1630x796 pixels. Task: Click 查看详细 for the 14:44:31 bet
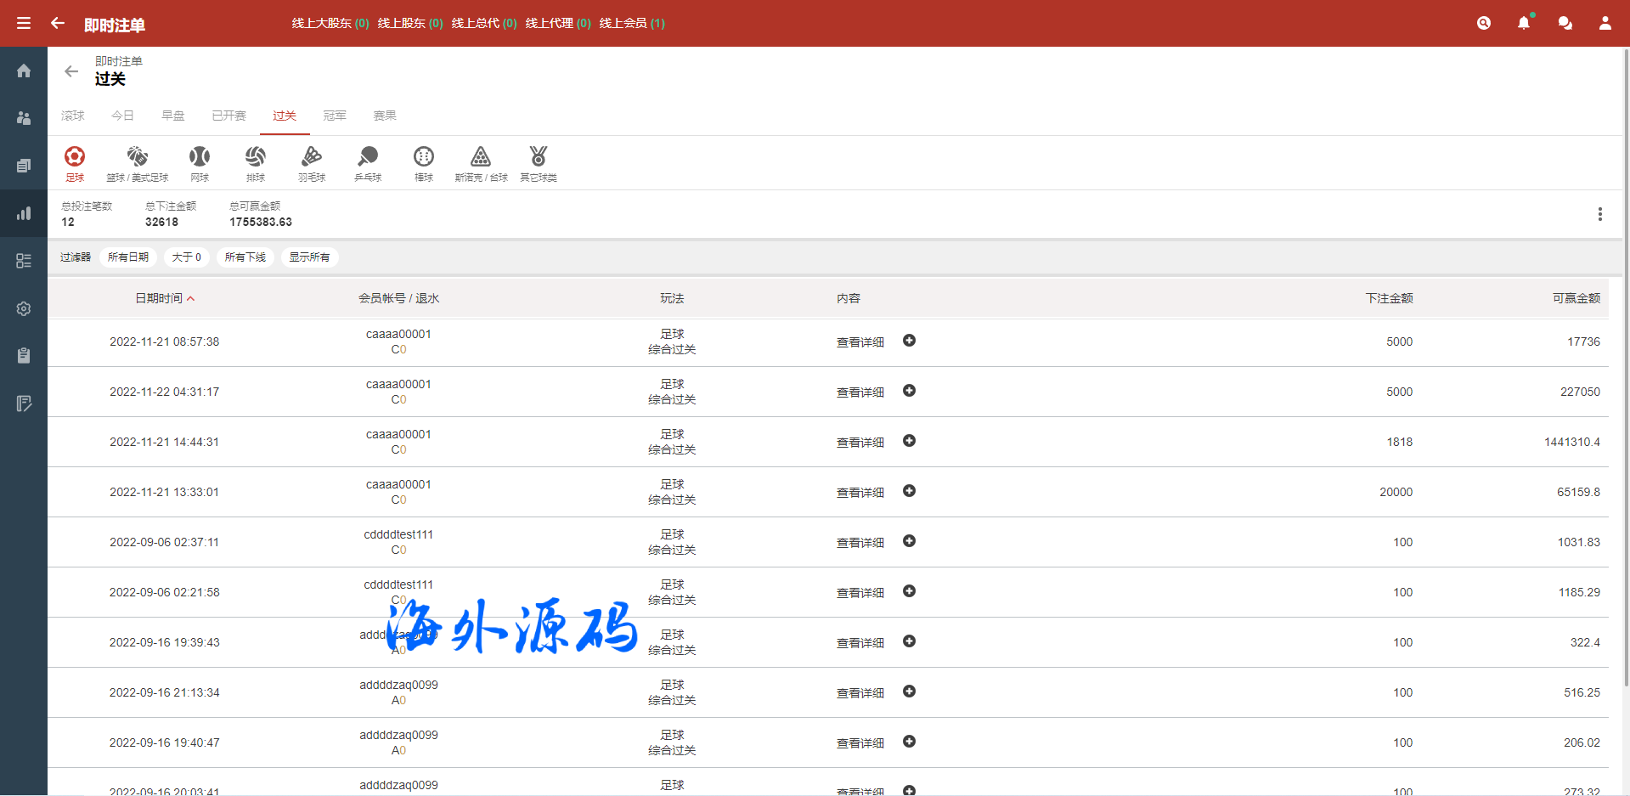point(860,443)
